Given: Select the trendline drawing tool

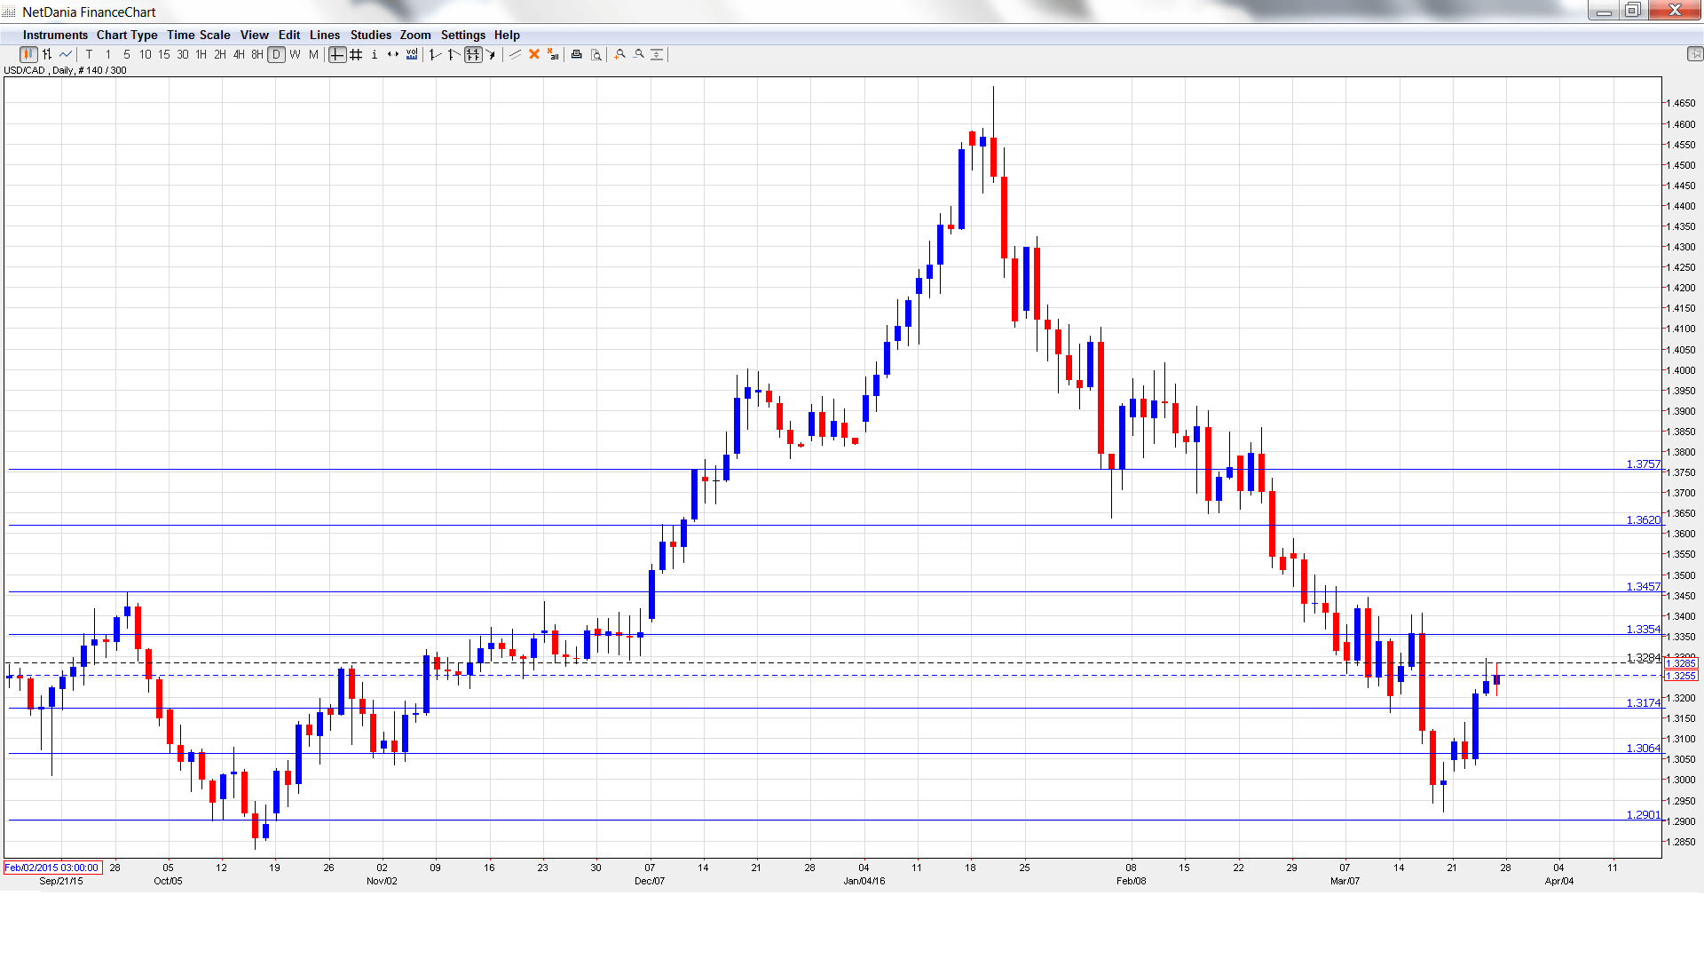Looking at the screenshot, I should pyautogui.click(x=515, y=54).
